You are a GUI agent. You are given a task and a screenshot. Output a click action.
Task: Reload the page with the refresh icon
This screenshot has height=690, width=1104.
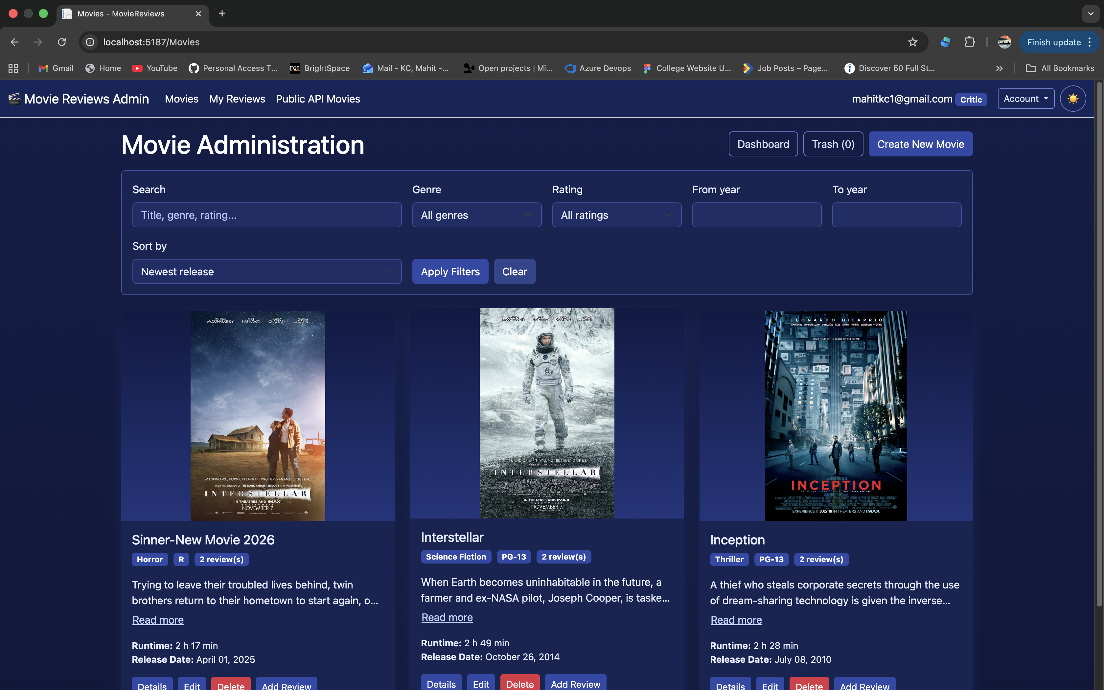point(62,42)
